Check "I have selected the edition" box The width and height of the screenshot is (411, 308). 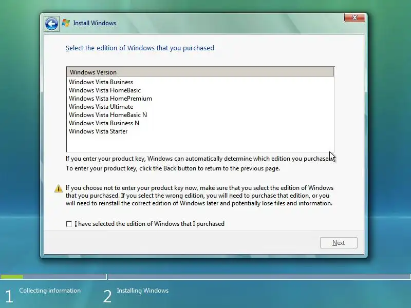click(x=69, y=224)
